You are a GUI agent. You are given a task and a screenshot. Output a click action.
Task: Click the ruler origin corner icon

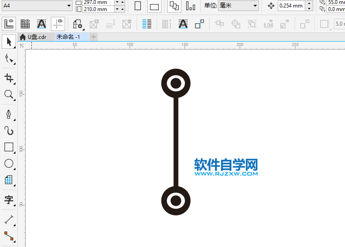[x=22, y=46]
